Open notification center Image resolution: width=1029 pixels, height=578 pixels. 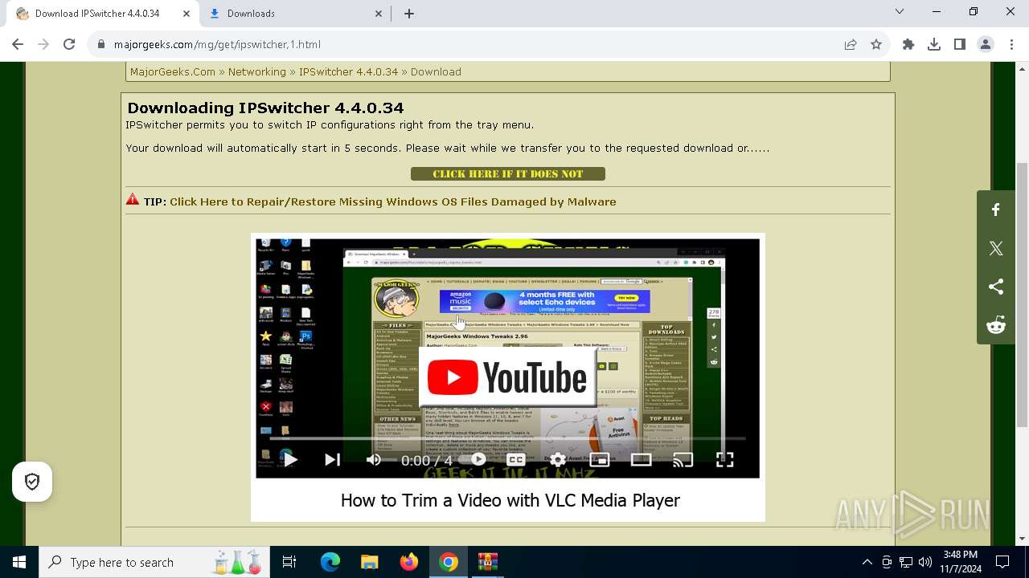click(1002, 562)
